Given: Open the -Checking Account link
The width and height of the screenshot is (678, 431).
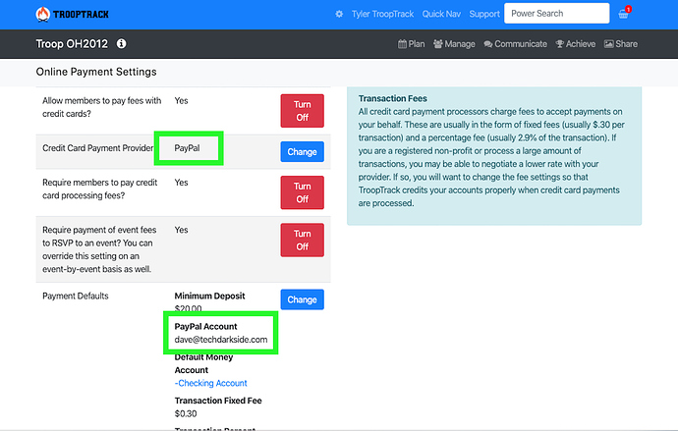Looking at the screenshot, I should (211, 383).
